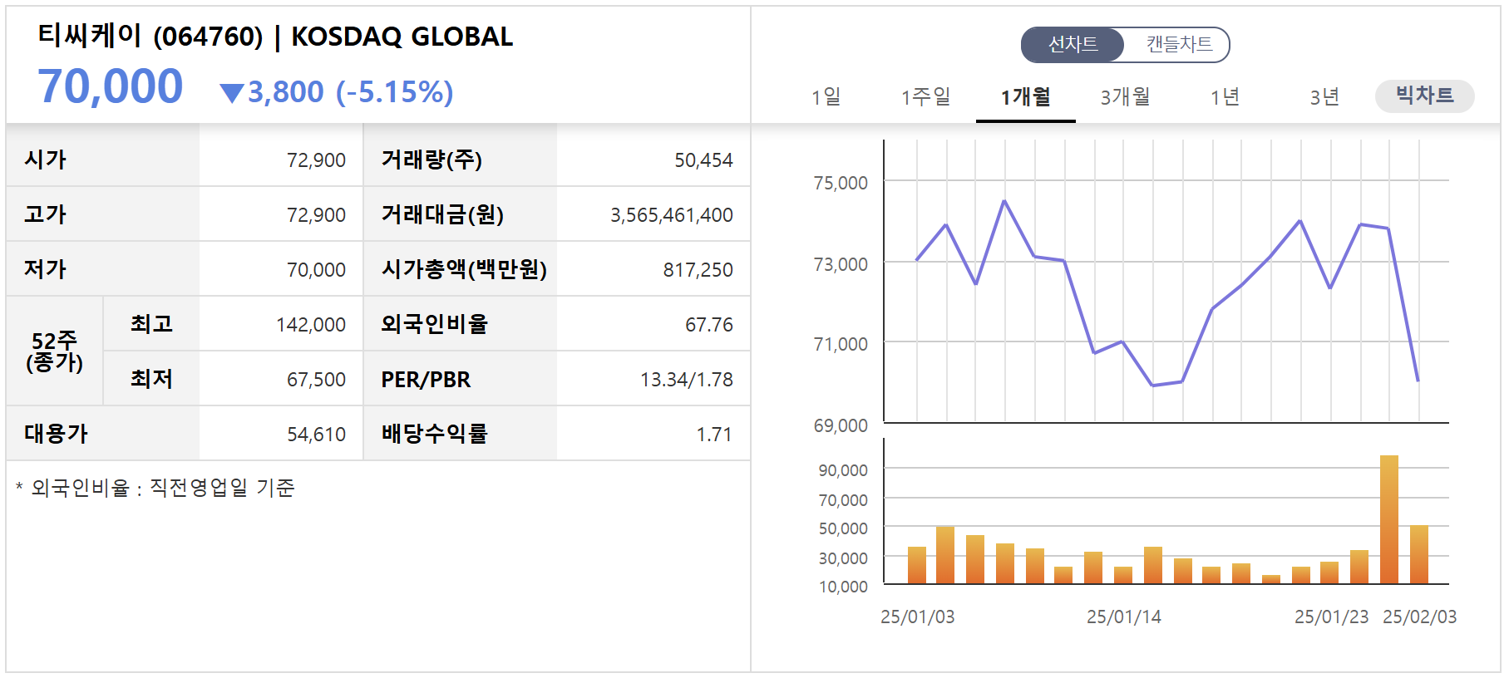Image resolution: width=1509 pixels, height=678 pixels.
Task: Switch to the 캔들차트 candlestick view
Action: (x=1178, y=44)
